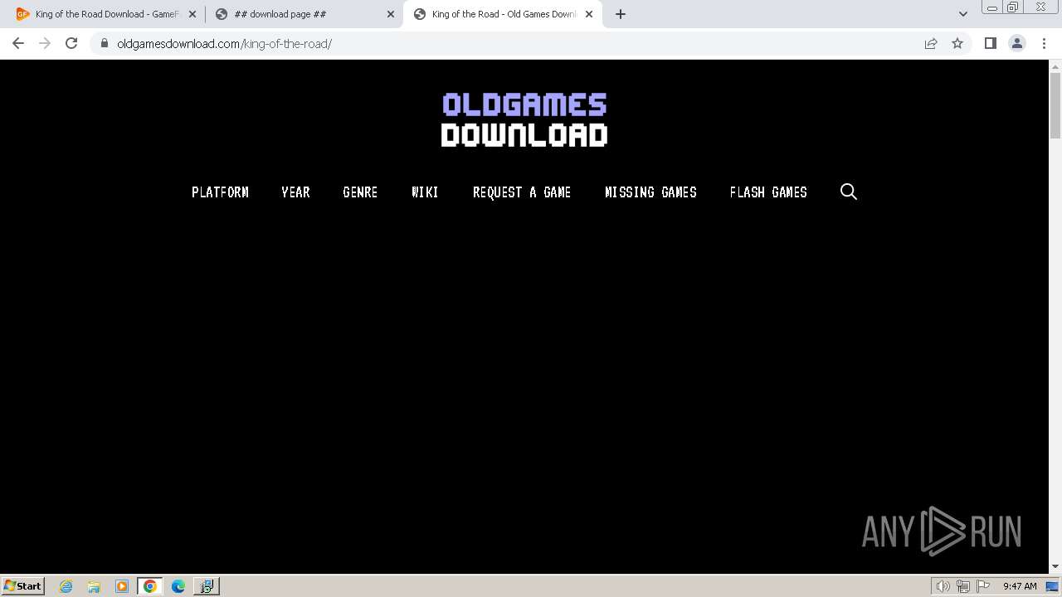This screenshot has width=1062, height=597.
Task: Open File Explorer from taskbar
Action: (94, 586)
